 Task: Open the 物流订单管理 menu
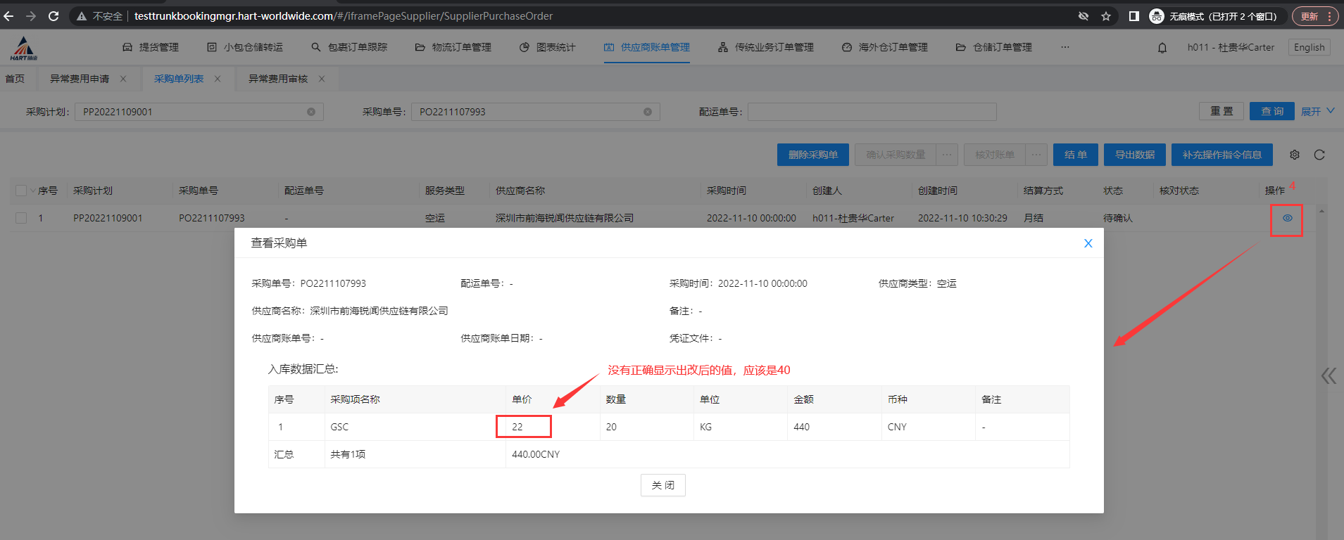tap(453, 47)
